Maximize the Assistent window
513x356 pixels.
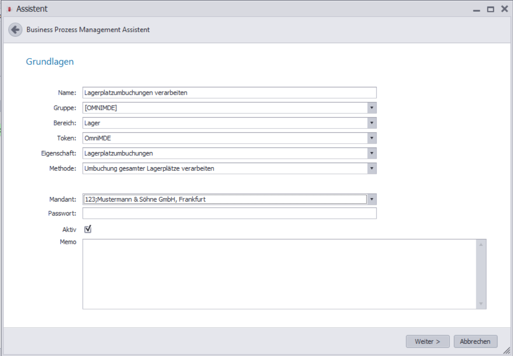(x=491, y=9)
